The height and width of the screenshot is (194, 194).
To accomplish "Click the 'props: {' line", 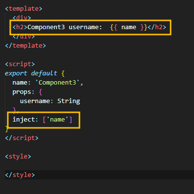I will point(27,92).
